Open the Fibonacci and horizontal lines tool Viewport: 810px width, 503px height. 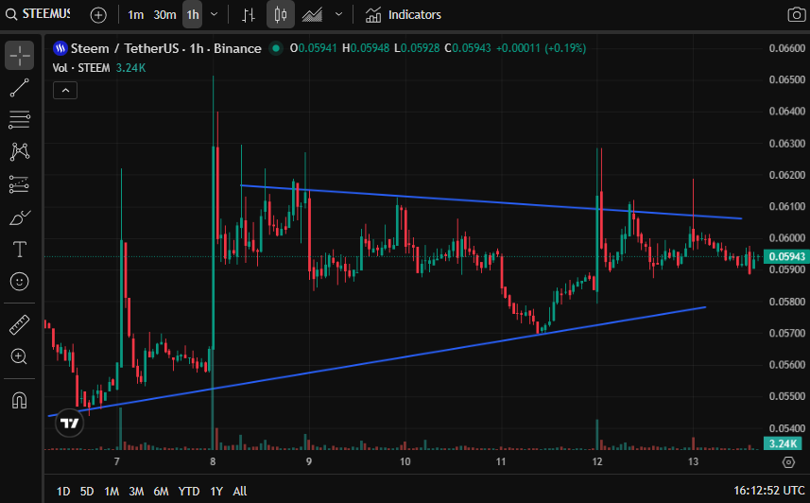20,120
